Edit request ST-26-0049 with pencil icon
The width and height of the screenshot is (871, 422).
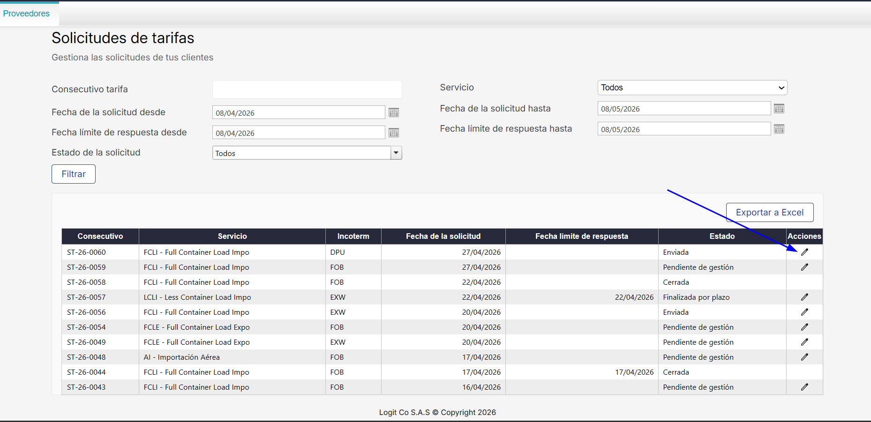coord(804,342)
